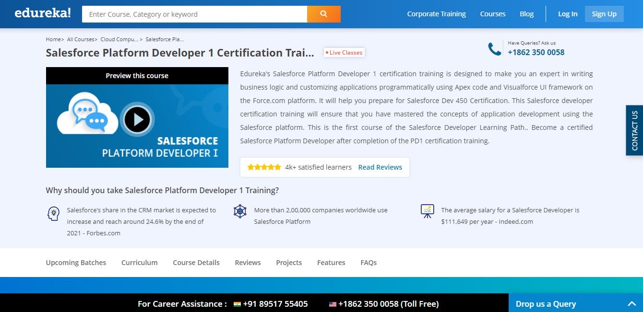Click the $111,649 average salary statement
Image resolution: width=643 pixels, height=312 pixels.
(x=510, y=216)
